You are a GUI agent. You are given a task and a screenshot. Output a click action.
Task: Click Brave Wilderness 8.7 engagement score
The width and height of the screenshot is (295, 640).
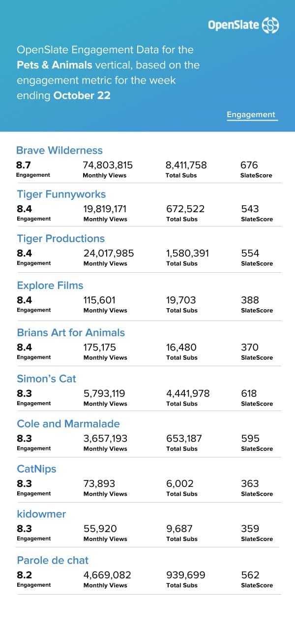tap(23, 165)
